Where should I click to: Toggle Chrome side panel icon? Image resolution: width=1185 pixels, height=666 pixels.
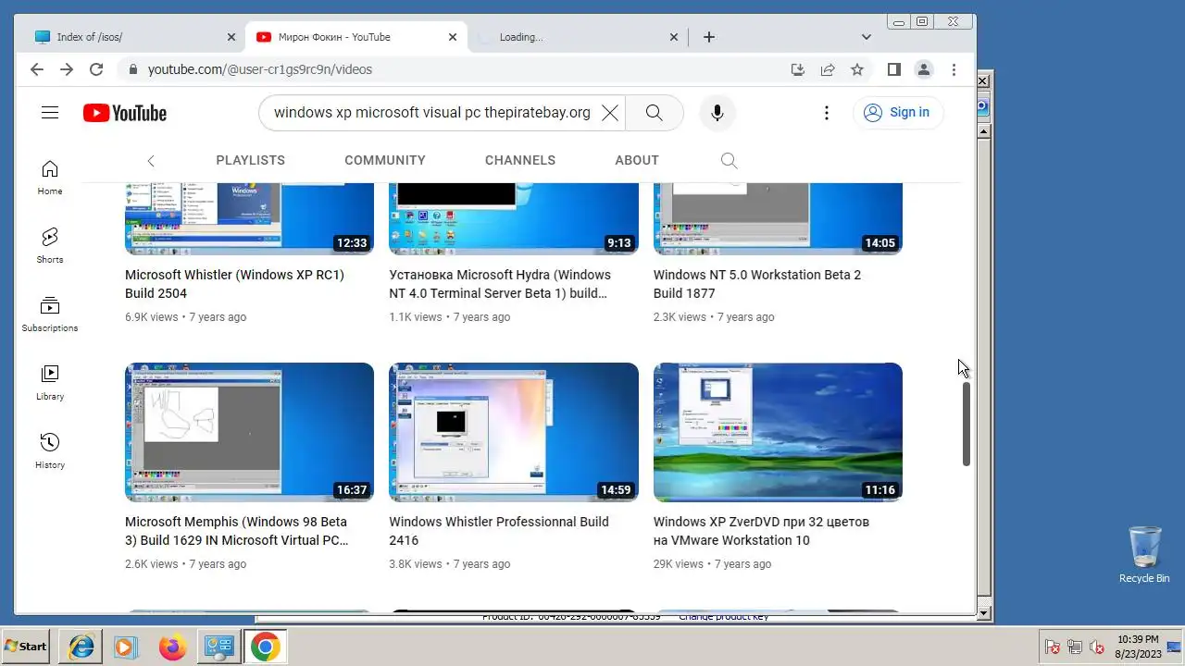pos(893,69)
